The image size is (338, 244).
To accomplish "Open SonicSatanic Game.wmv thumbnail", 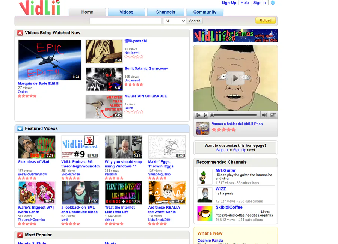I will coord(104,79).
